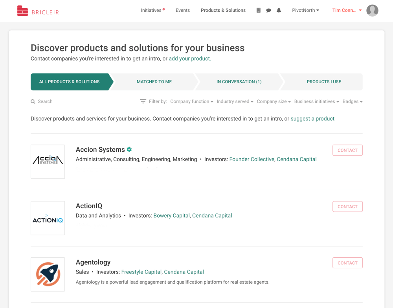
Task: Click the search magnifier icon
Action: (x=33, y=101)
